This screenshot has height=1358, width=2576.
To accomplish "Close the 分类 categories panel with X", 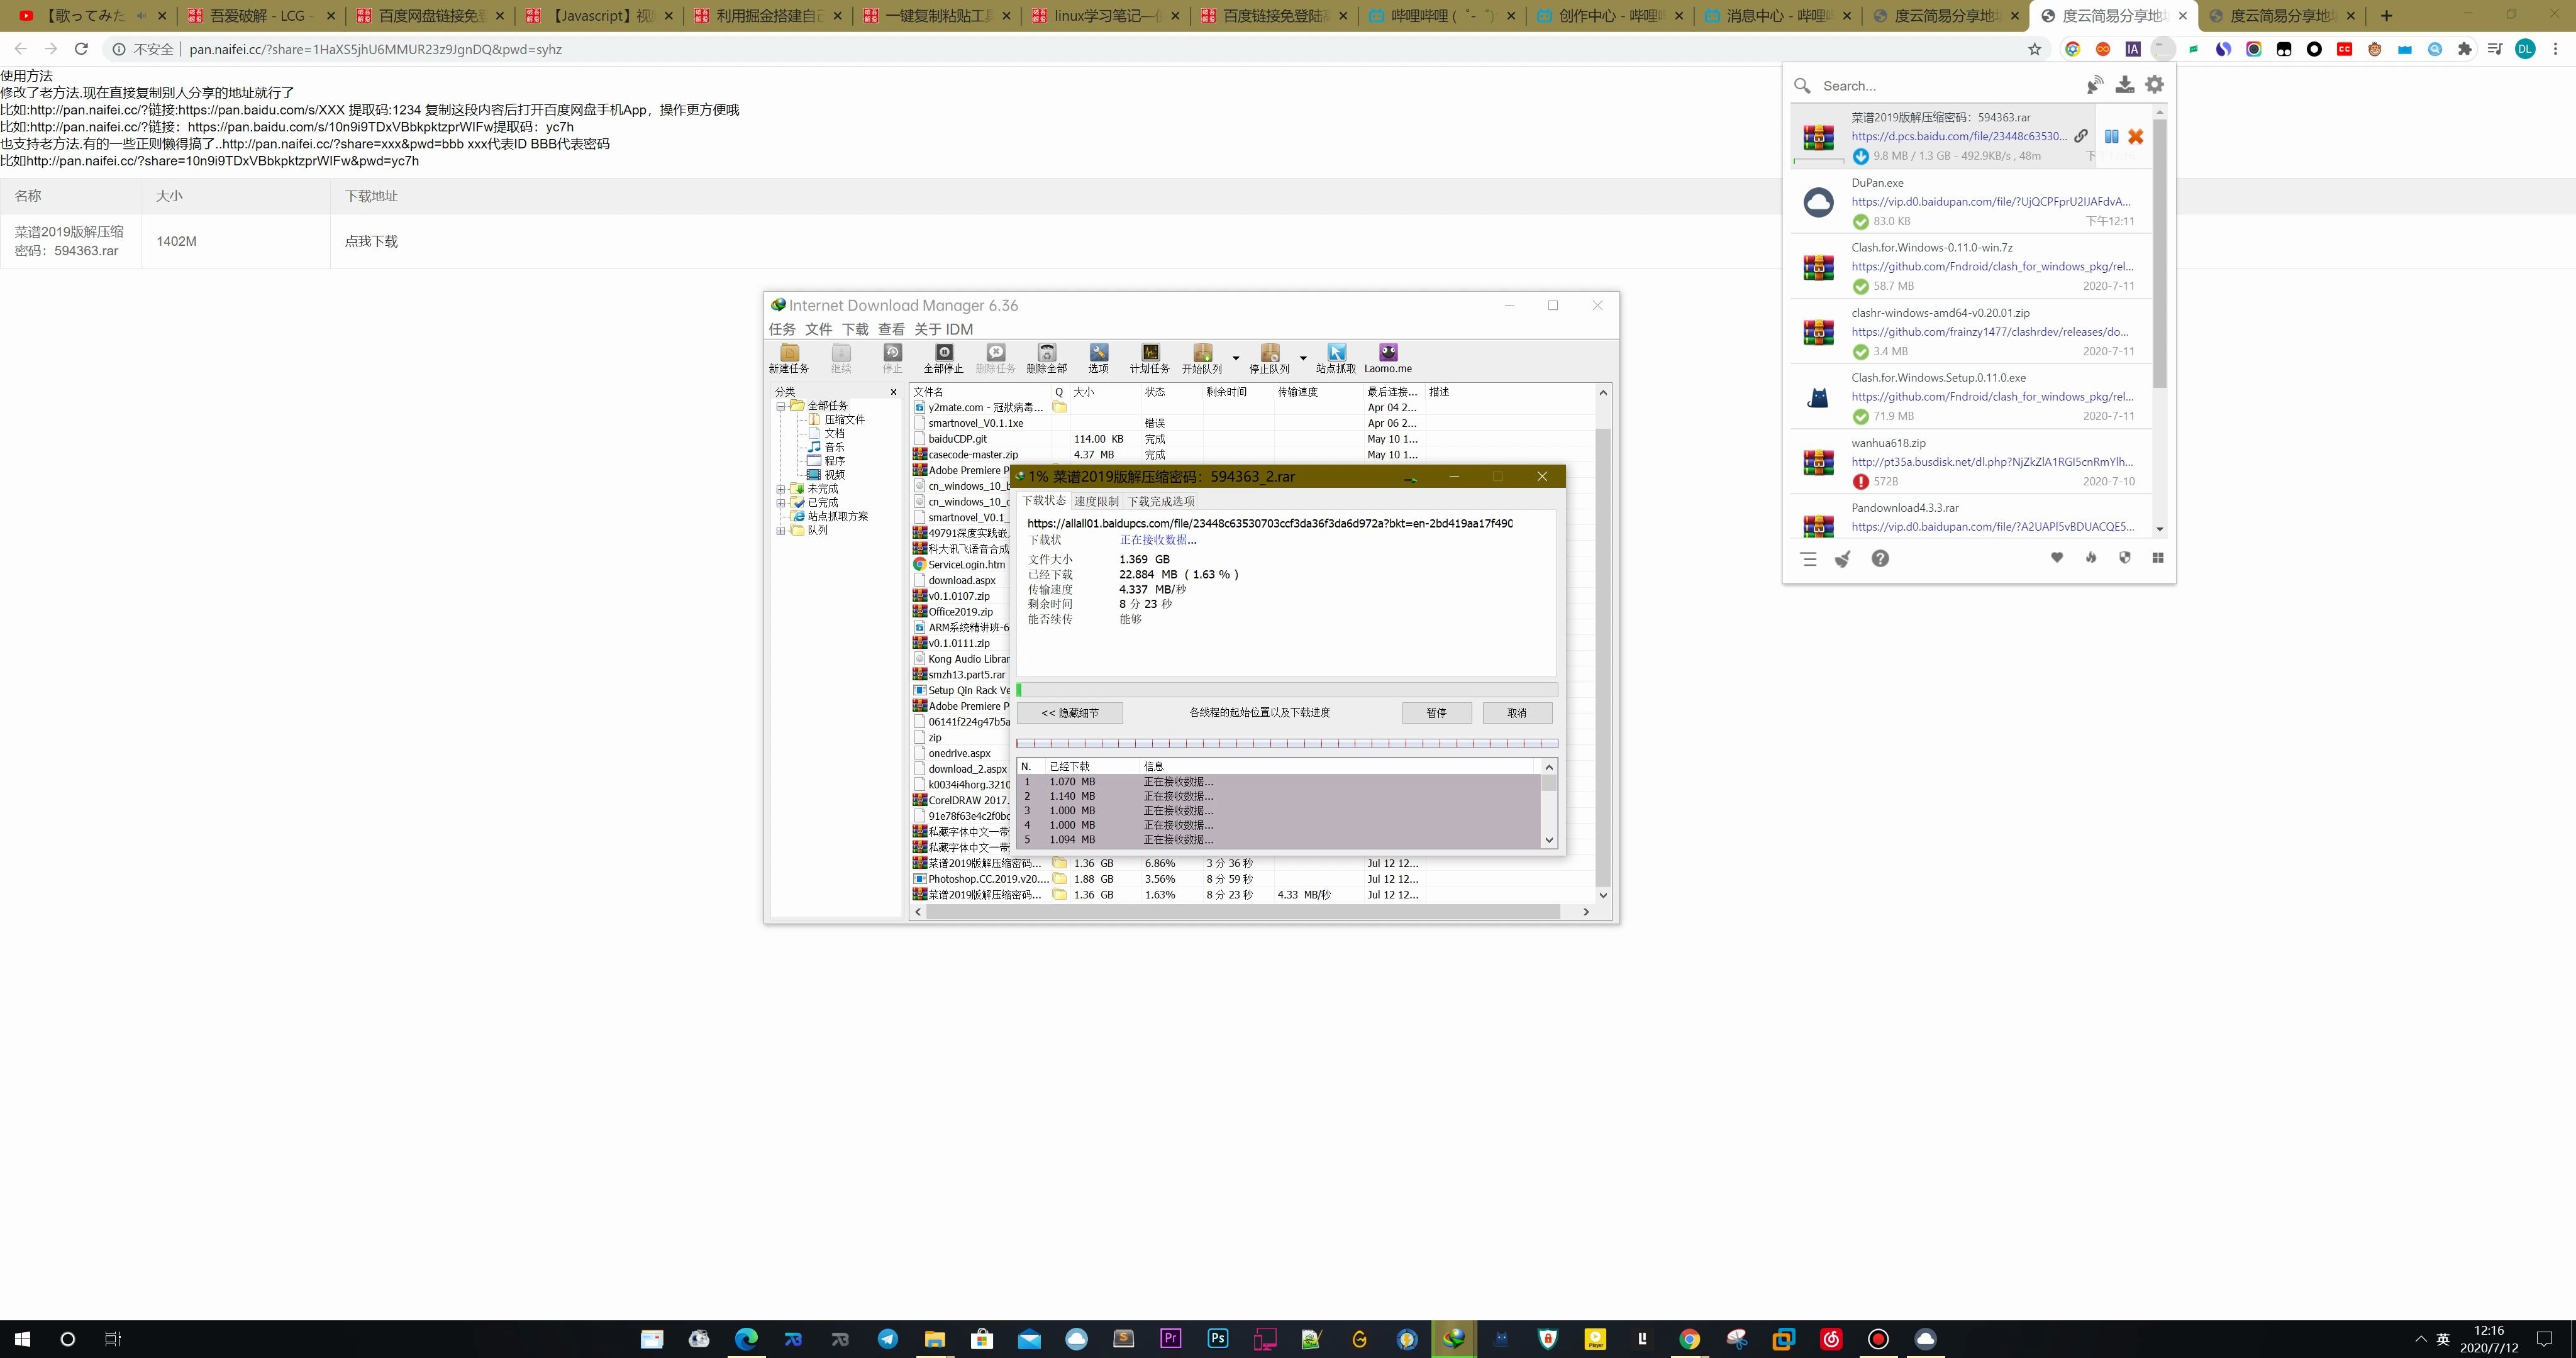I will click(893, 392).
